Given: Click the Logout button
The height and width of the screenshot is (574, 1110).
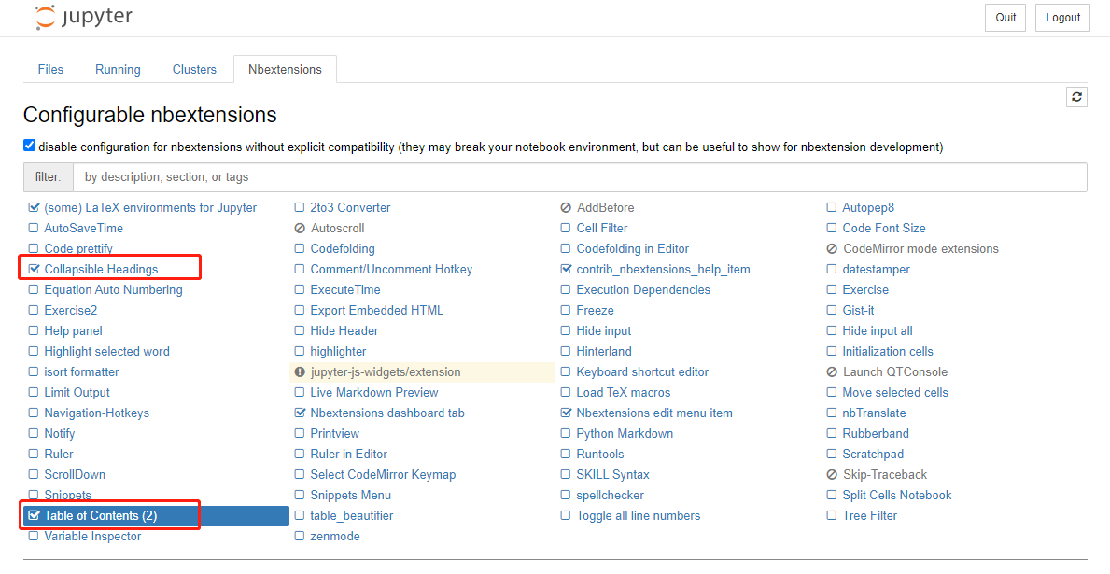Looking at the screenshot, I should point(1062,18).
